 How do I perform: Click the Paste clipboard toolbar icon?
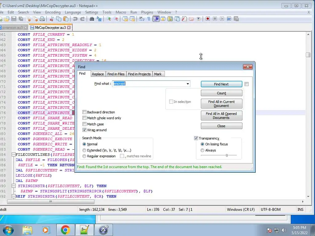click(x=66, y=19)
